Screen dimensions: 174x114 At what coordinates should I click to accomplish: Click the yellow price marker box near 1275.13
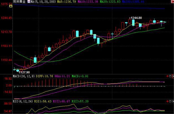11,6
